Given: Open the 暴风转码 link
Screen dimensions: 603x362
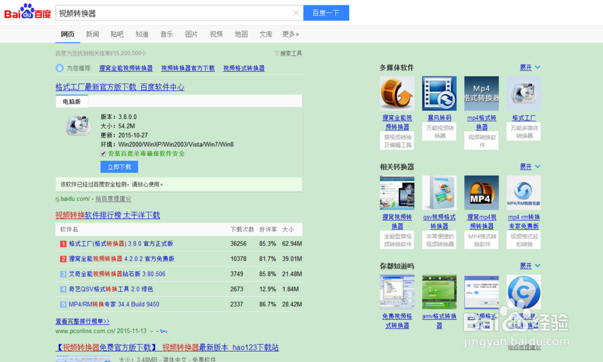Looking at the screenshot, I should (x=439, y=118).
